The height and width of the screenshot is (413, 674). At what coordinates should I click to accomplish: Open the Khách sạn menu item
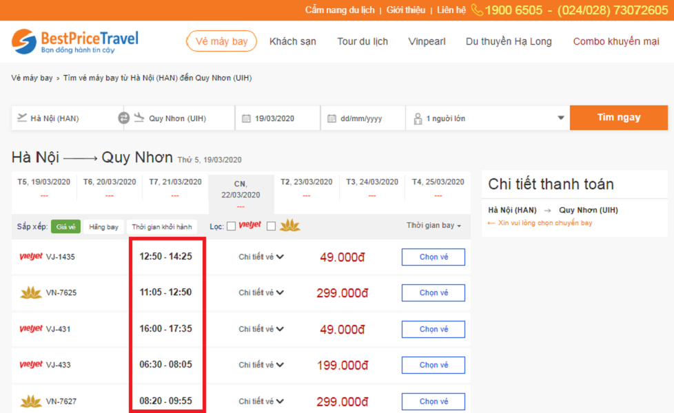[293, 41]
